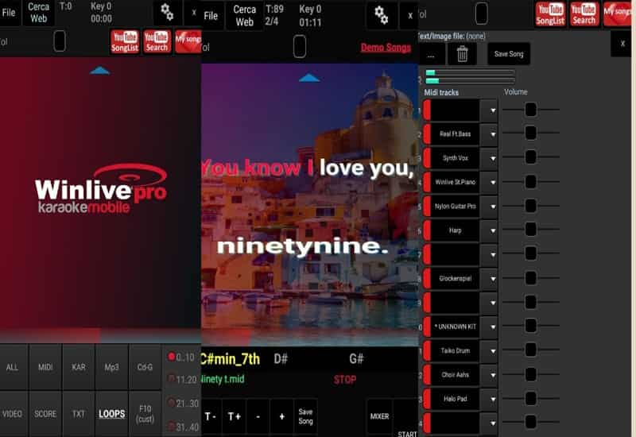Mute the *UNKNOWN KIT track

[x=427, y=327]
